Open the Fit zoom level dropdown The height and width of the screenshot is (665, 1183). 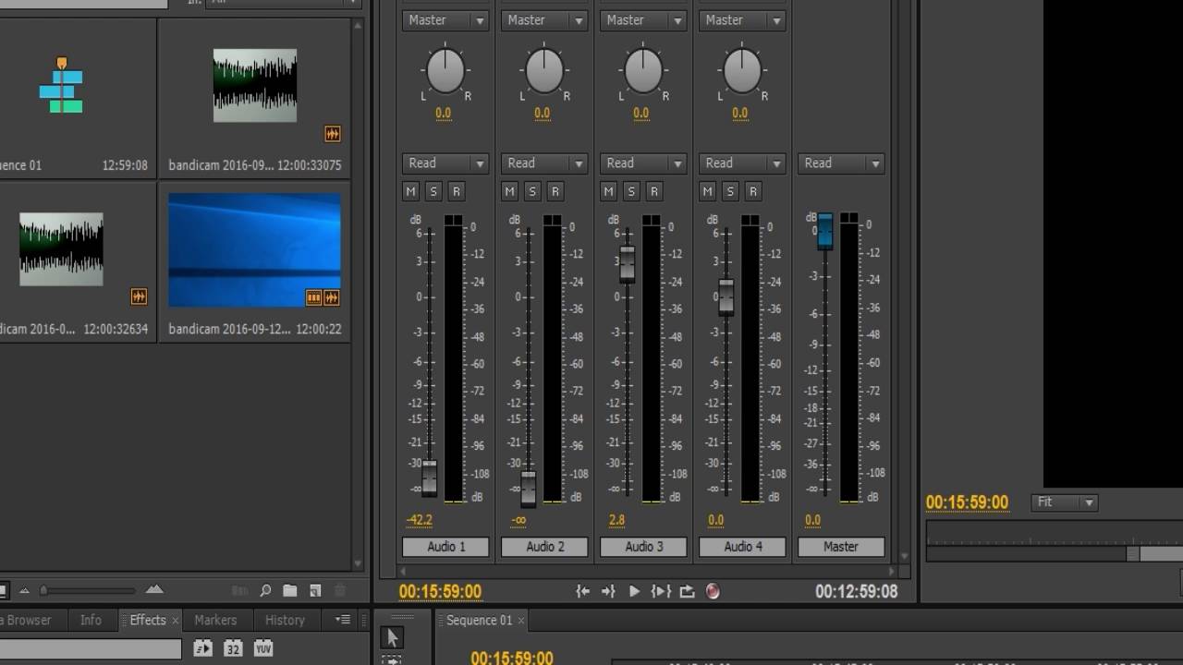1065,502
